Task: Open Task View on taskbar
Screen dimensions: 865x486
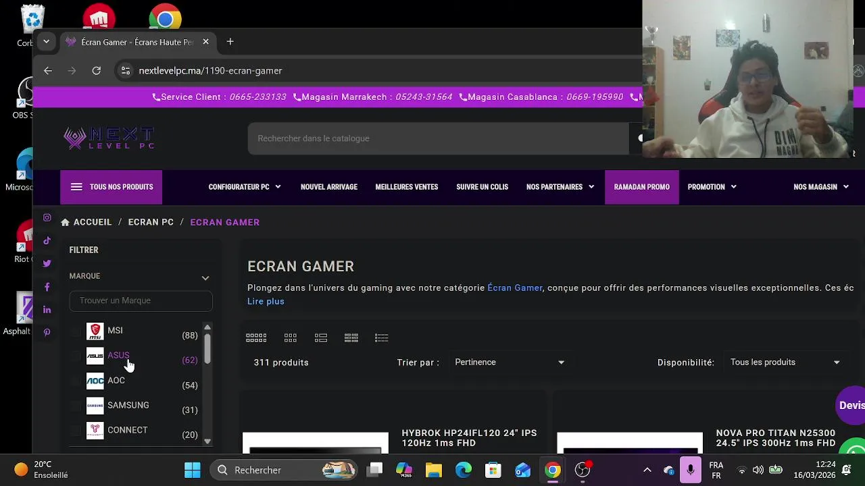Action: pyautogui.click(x=374, y=470)
